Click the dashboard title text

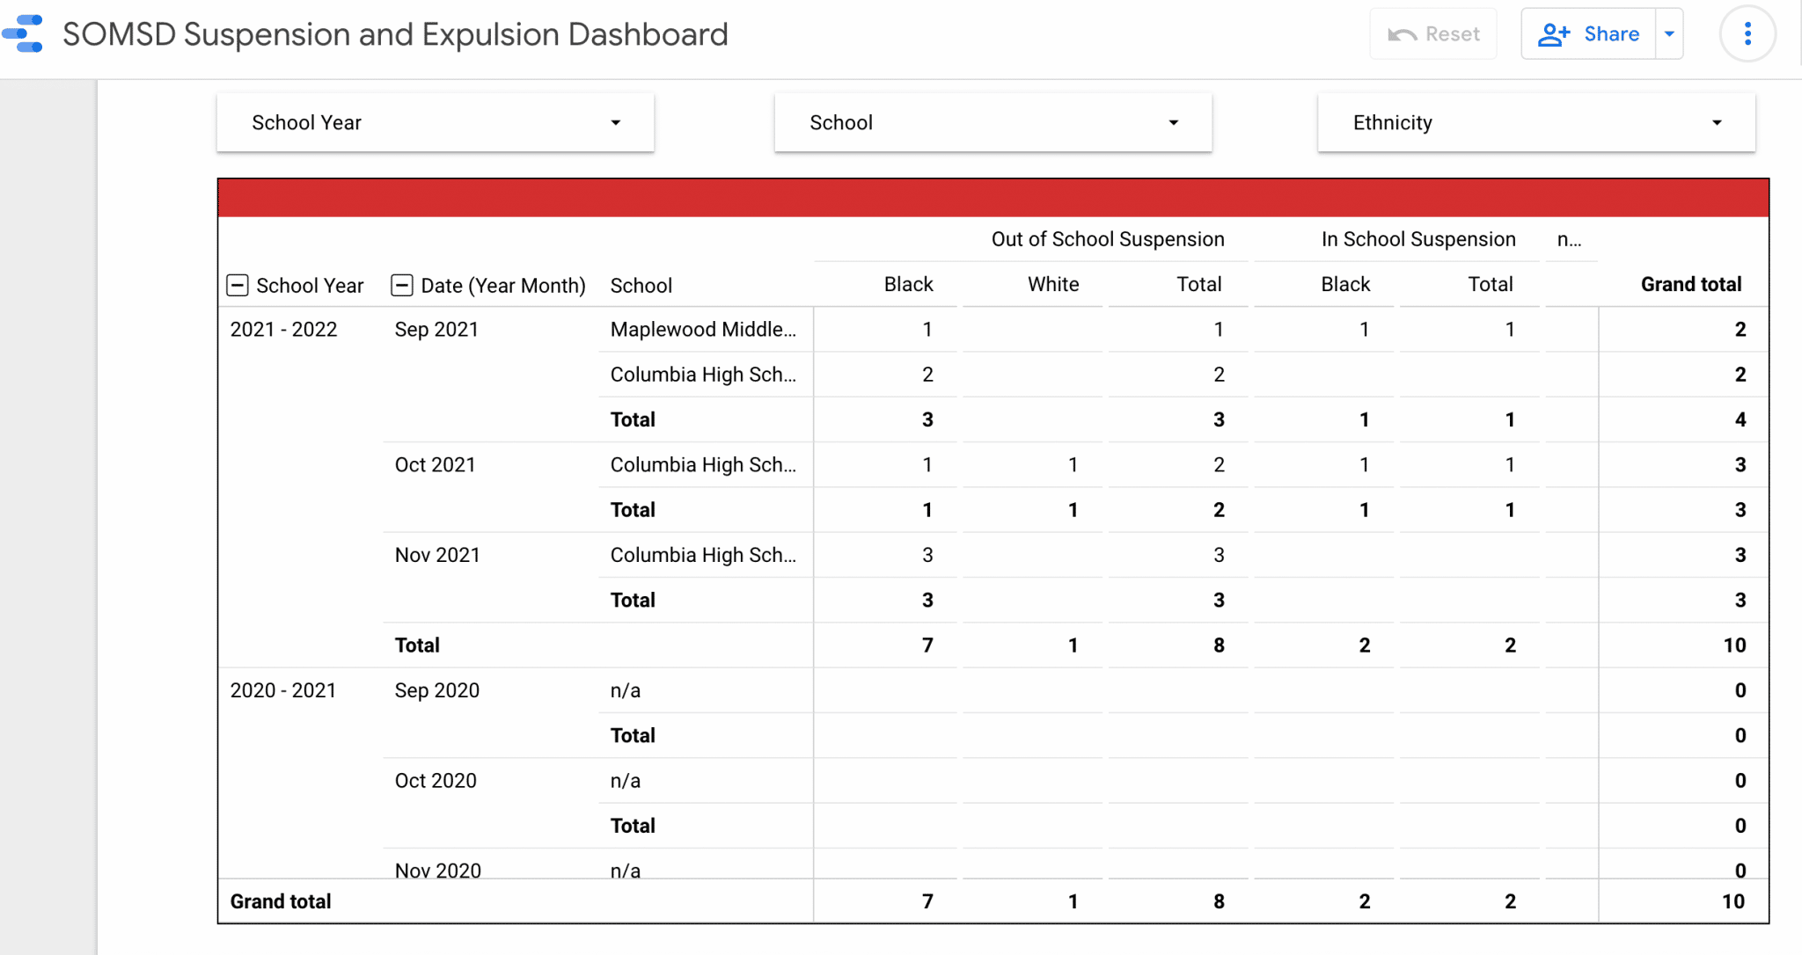pos(395,34)
